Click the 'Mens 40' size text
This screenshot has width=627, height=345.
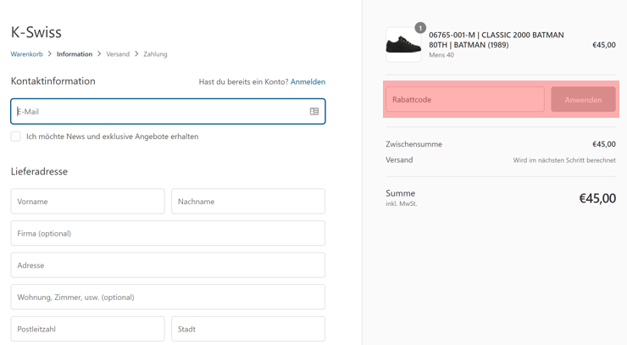click(441, 55)
